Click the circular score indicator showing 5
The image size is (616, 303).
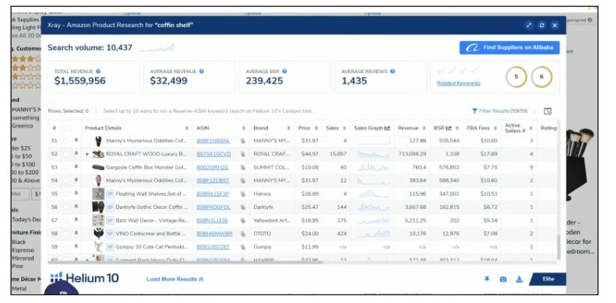[x=516, y=77]
